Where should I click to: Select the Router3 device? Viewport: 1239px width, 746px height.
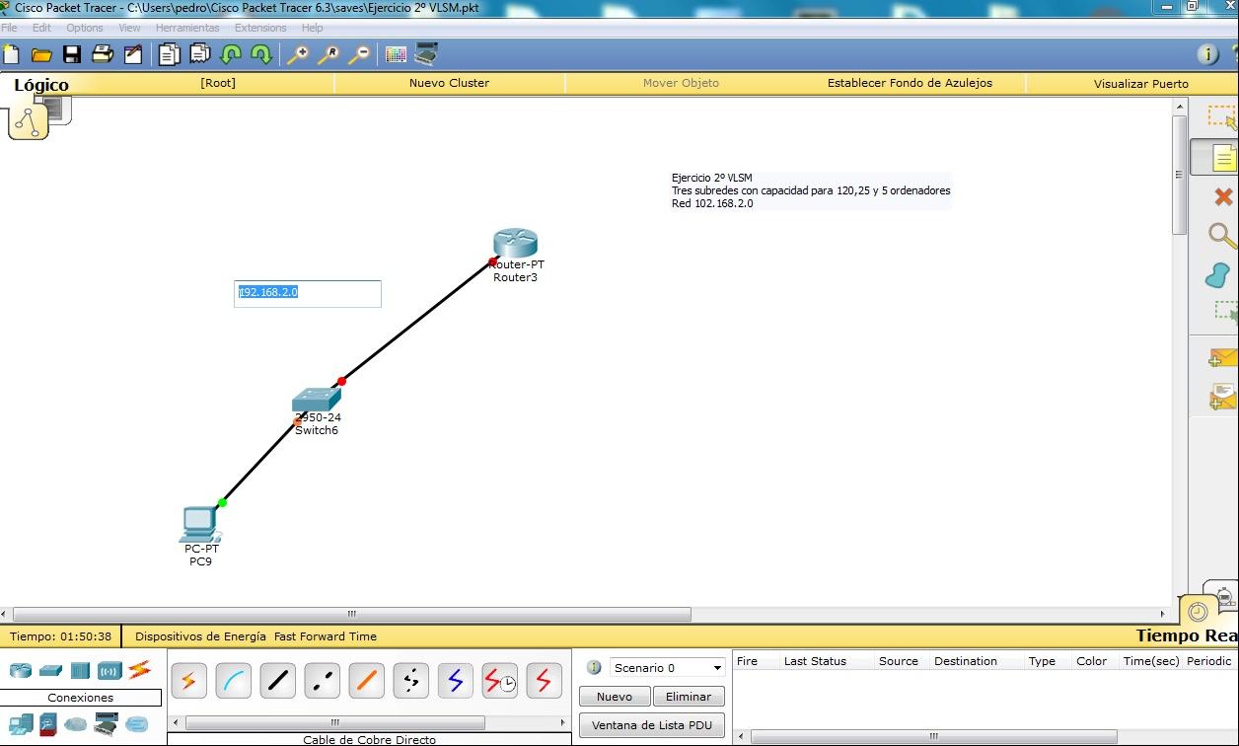pos(515,243)
